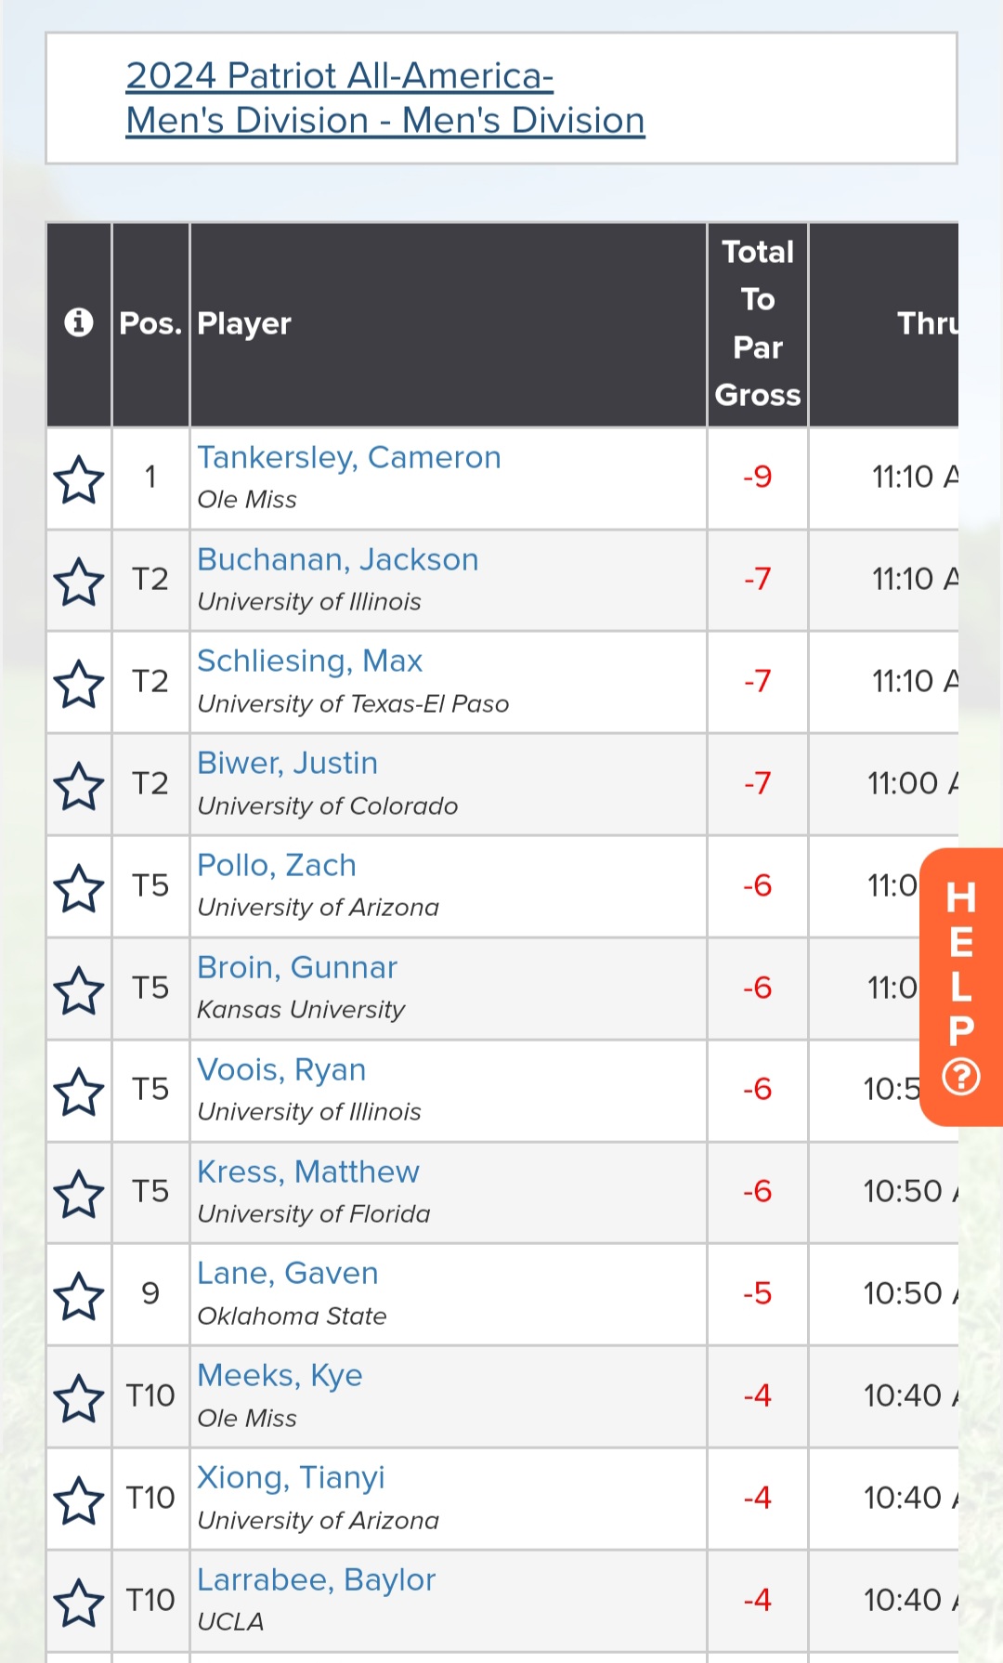Open the orange HELP side tab
This screenshot has width=1003, height=1663.
pos(961,987)
